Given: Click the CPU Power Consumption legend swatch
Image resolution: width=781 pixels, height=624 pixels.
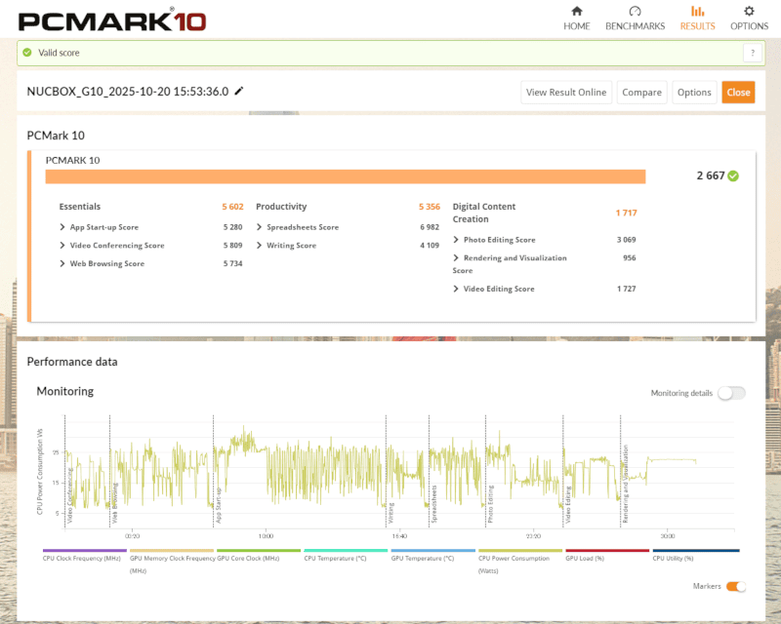Looking at the screenshot, I should pos(519,551).
